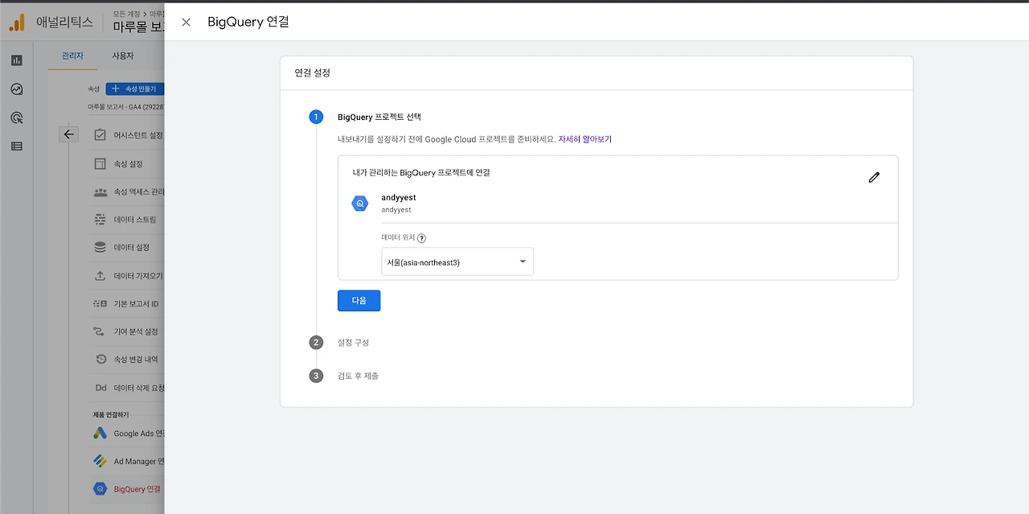The image size is (1029, 514).
Task: Click the Google Analytics logo icon
Action: click(x=17, y=23)
